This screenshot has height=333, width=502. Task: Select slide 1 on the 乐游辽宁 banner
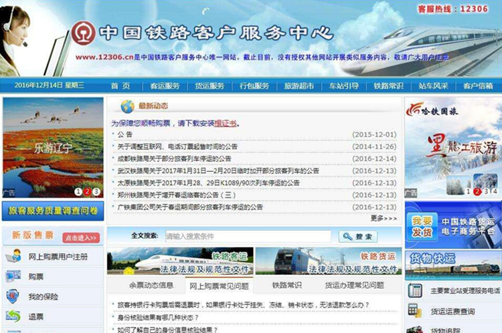coord(78,192)
